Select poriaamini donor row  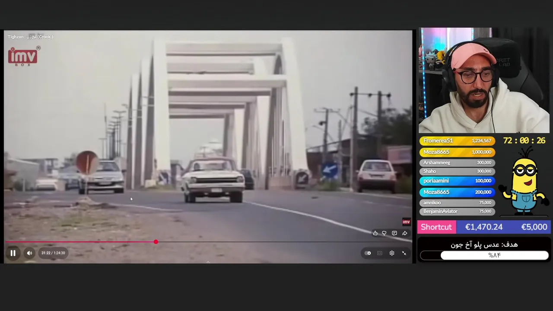coord(457,181)
